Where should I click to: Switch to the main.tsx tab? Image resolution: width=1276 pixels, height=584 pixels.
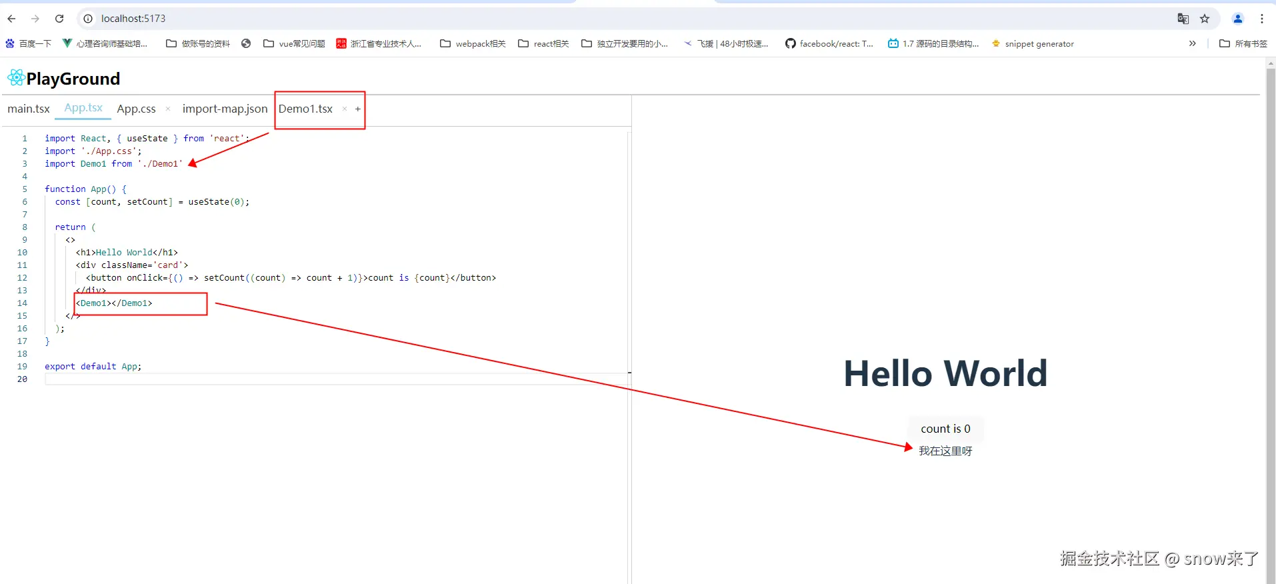[29, 109]
